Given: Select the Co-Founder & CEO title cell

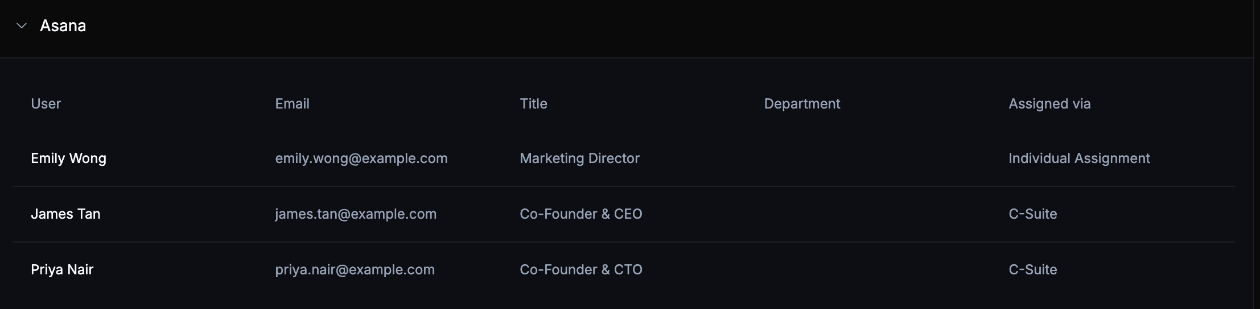Looking at the screenshot, I should pyautogui.click(x=580, y=214).
